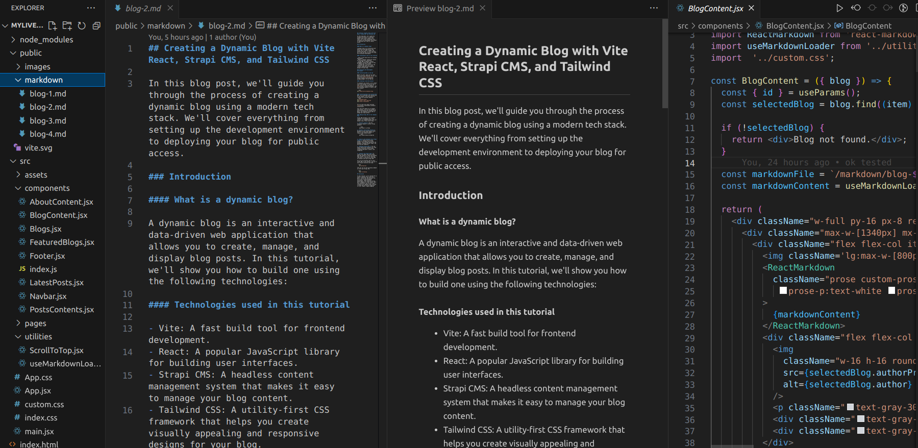918x448 pixels.
Task: Run the BlogContent.jsx file with play icon
Action: coord(839,8)
